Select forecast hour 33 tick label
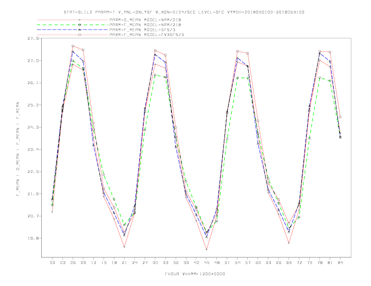 (165, 263)
